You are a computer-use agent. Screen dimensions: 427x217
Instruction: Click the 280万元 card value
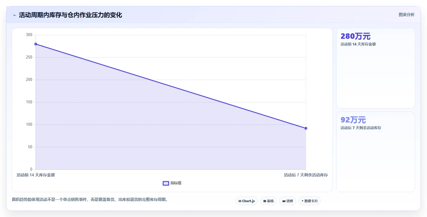(355, 36)
